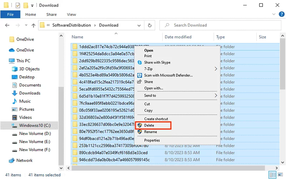The width and height of the screenshot is (286, 179).
Task: Click SoftwareDistribution in the address path
Action: point(71,25)
